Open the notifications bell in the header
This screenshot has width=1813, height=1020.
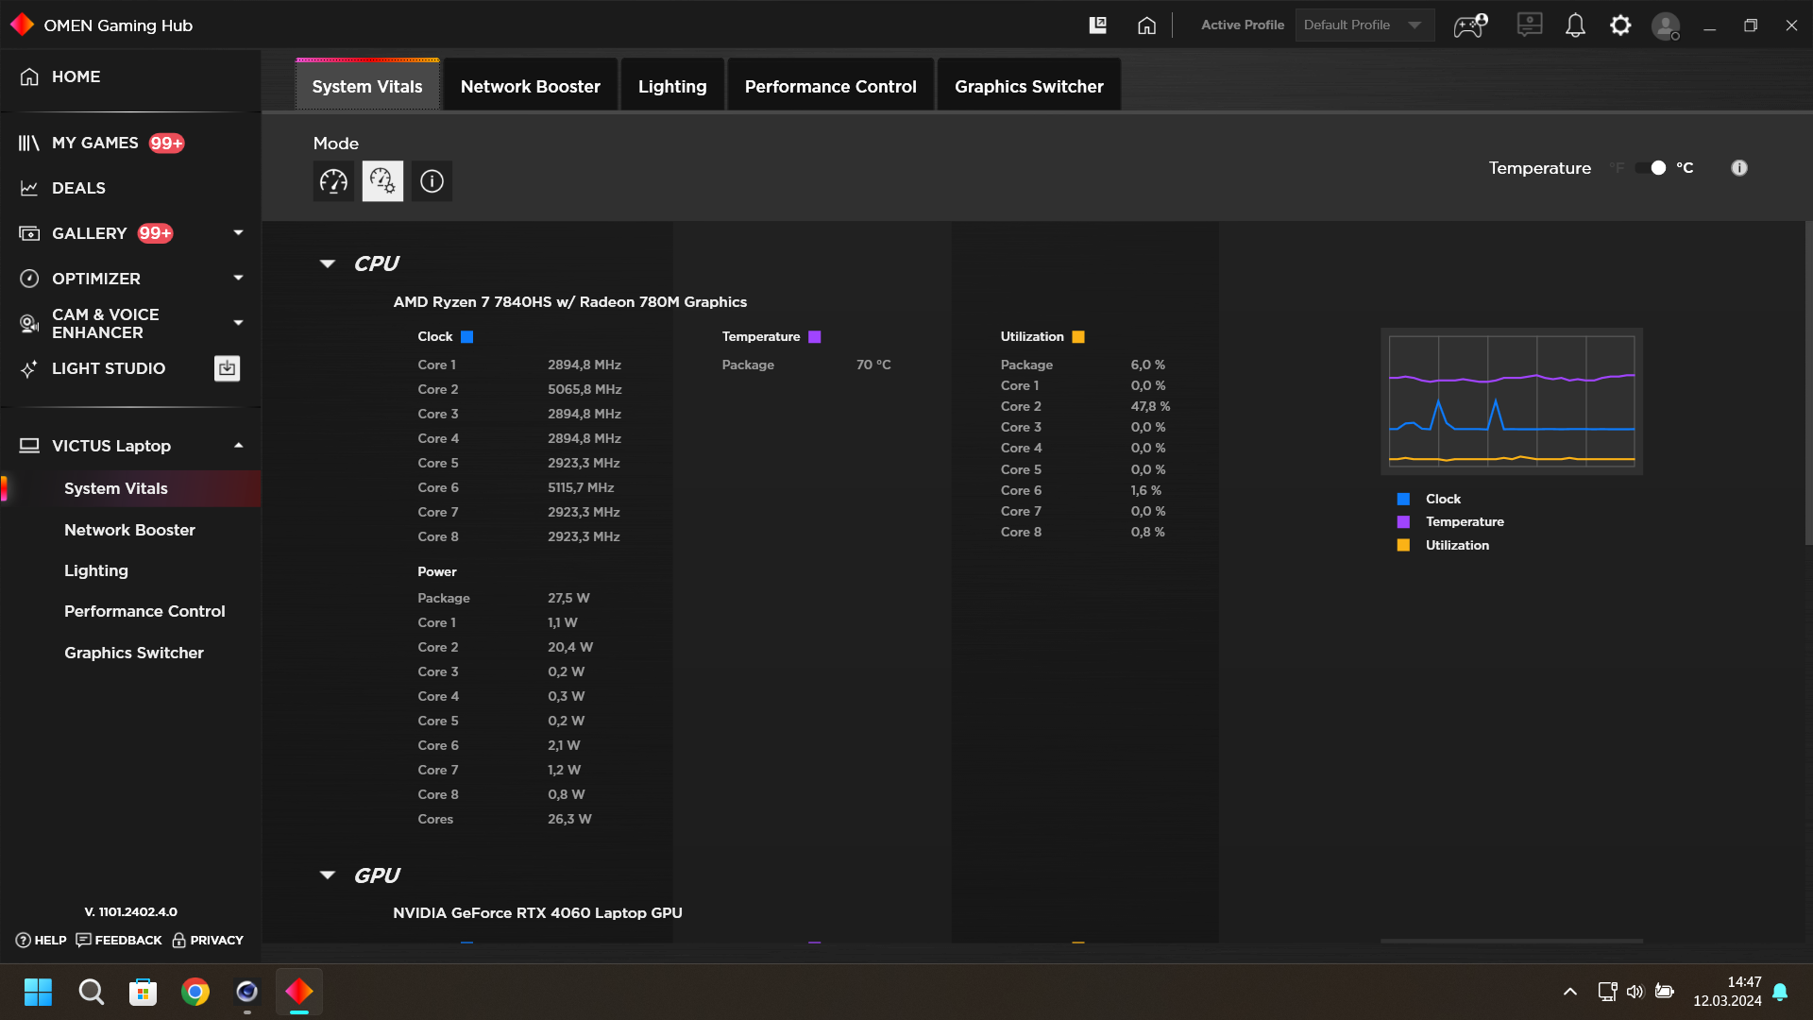click(x=1575, y=25)
